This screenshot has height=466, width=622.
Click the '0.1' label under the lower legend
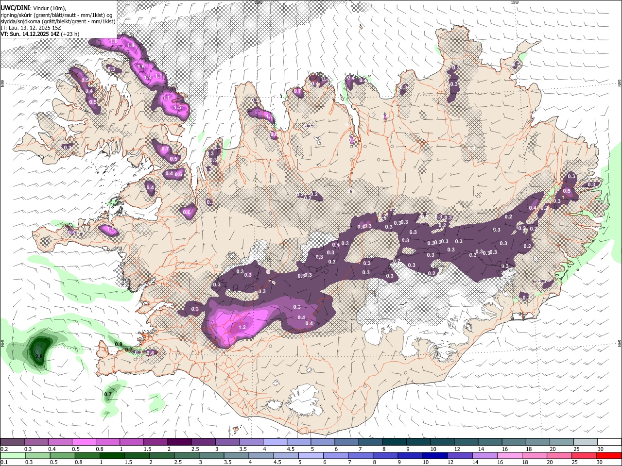tap(4, 463)
